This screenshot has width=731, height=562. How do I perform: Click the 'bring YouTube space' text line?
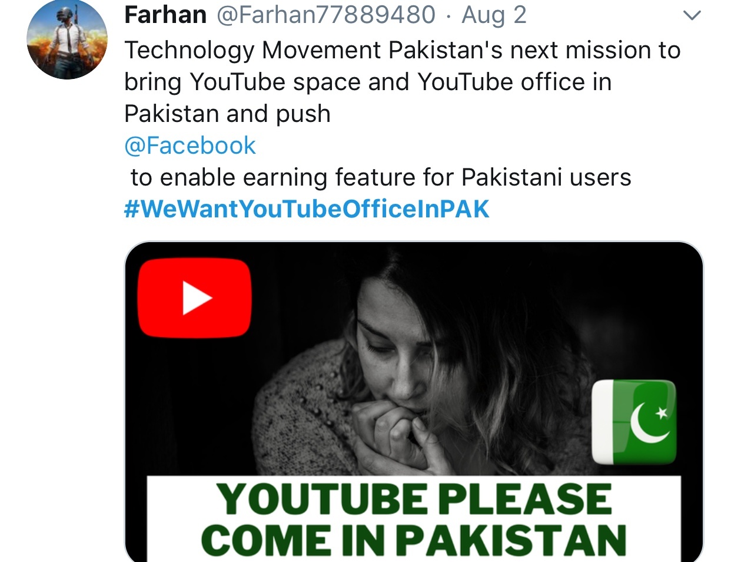(368, 82)
